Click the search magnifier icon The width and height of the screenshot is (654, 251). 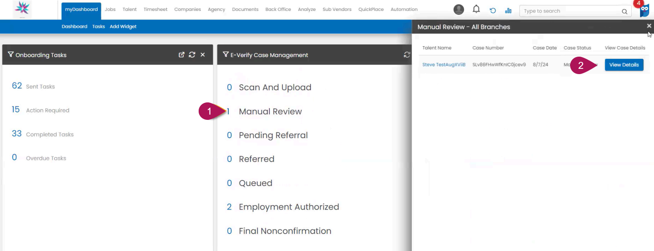tap(624, 11)
